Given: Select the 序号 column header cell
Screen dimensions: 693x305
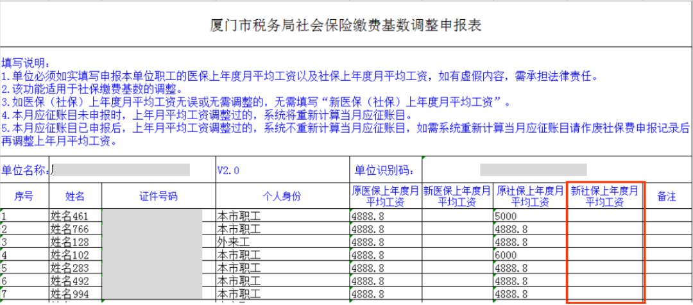Looking at the screenshot, I should coord(24,196).
